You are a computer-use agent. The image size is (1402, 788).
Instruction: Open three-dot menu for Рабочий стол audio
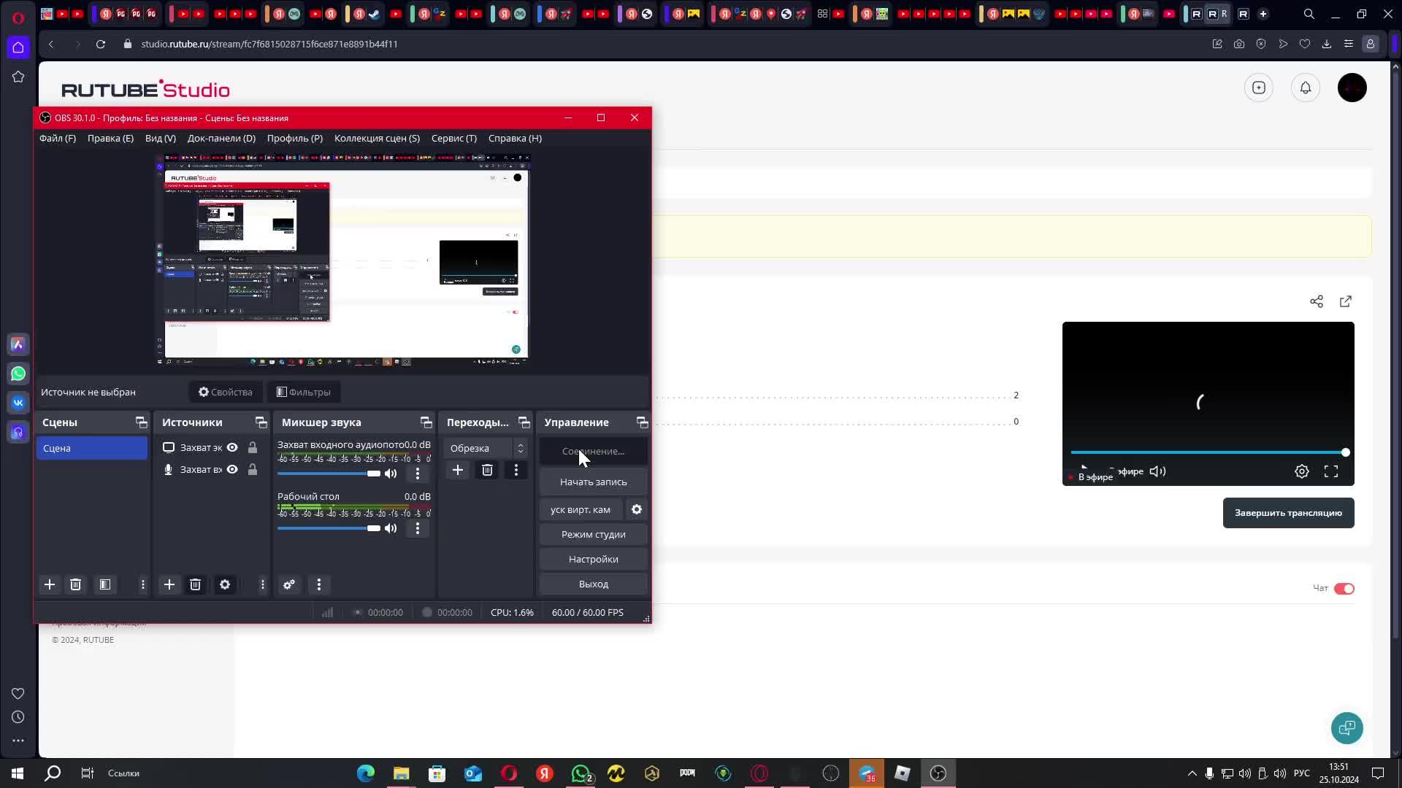418,528
